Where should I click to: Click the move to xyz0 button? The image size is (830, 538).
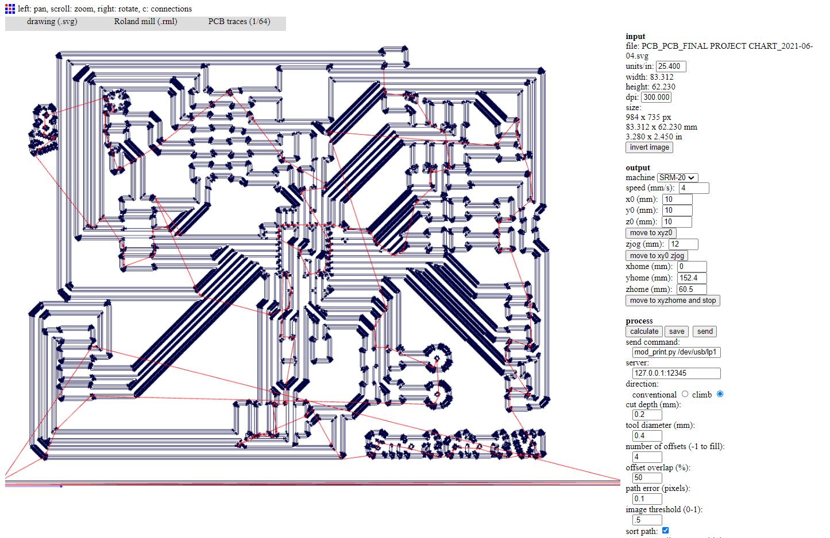651,233
